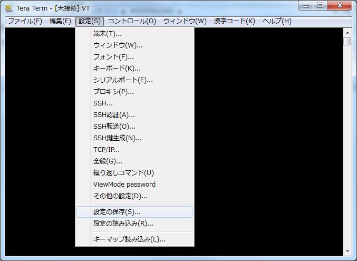Click the Tera Term title bar icon
The height and width of the screenshot is (261, 357).
click(x=9, y=7)
